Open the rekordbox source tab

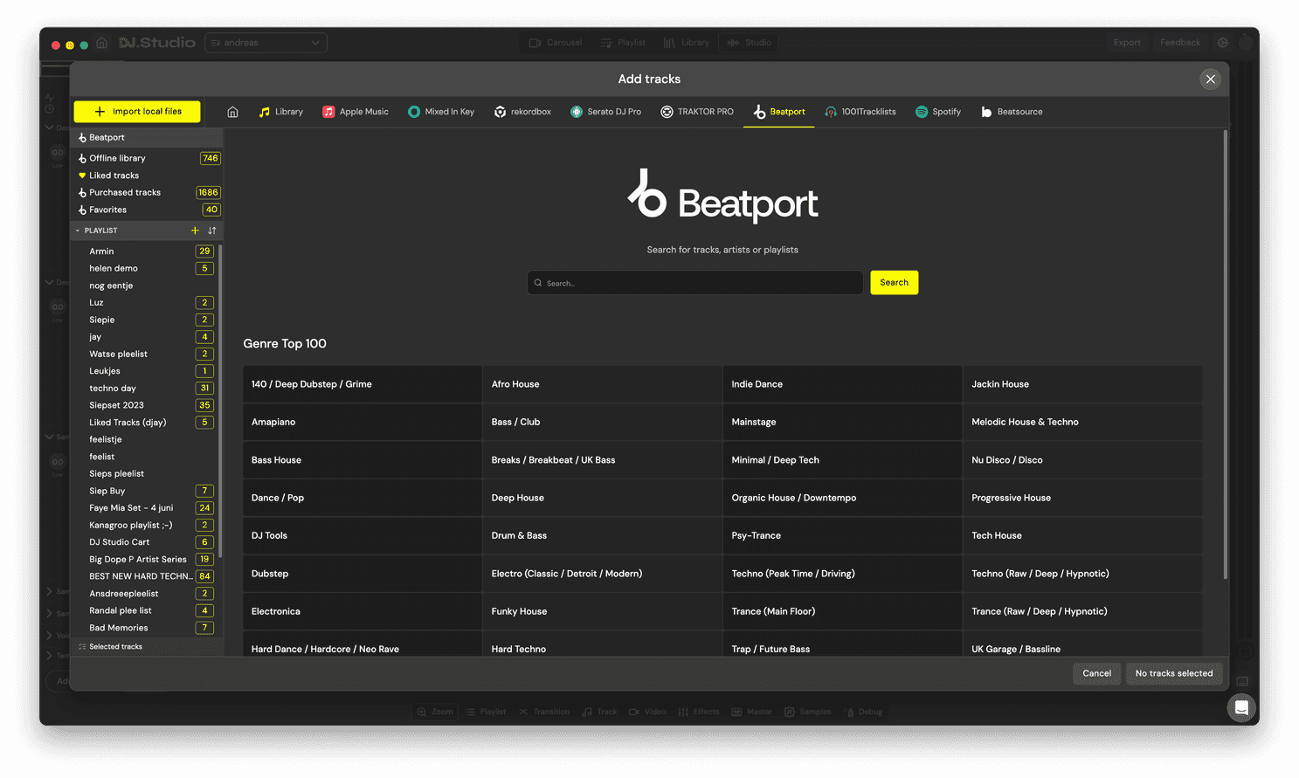tap(522, 112)
